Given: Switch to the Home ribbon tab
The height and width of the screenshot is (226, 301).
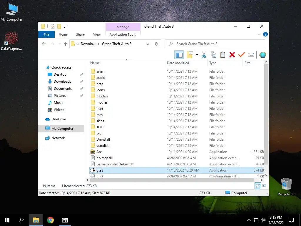Looking at the screenshot, I should (63, 34).
